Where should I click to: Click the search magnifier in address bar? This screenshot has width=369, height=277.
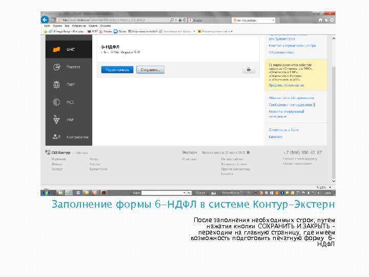coord(172,20)
